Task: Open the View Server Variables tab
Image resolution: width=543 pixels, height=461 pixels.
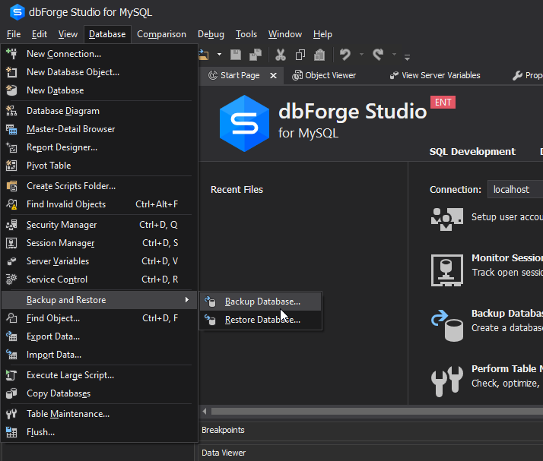Action: click(x=435, y=75)
